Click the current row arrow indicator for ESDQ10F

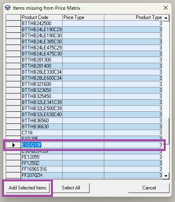point(13,145)
